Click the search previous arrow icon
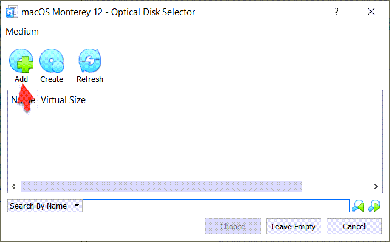The image size is (390, 242). tap(358, 206)
